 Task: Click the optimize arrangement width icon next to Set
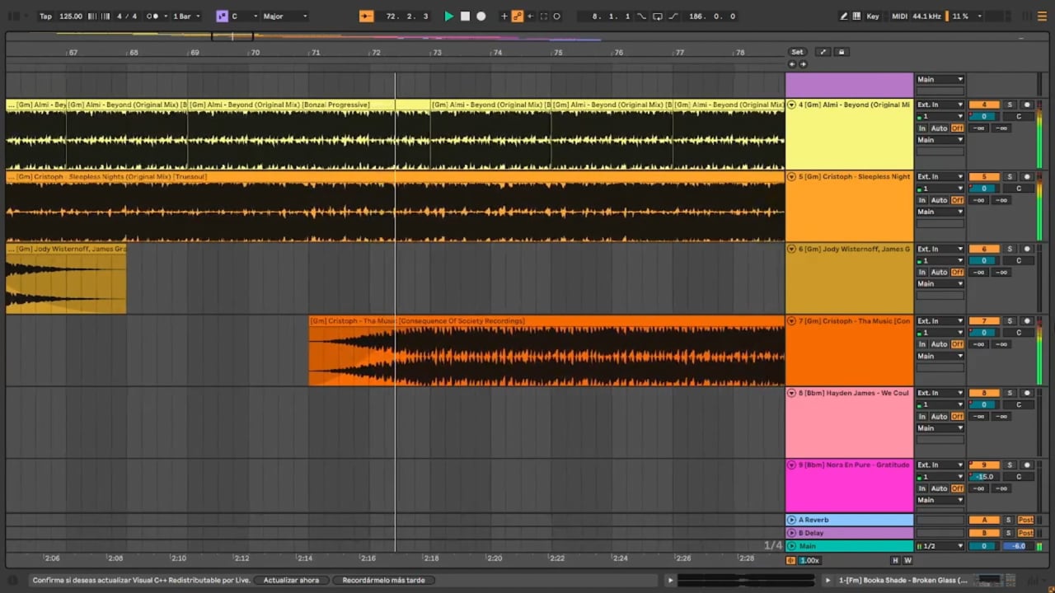822,52
